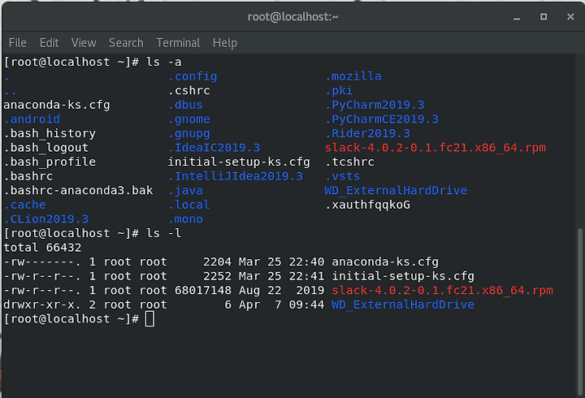Click the .bash_logout file name
The height and width of the screenshot is (398, 585).
click(x=45, y=148)
